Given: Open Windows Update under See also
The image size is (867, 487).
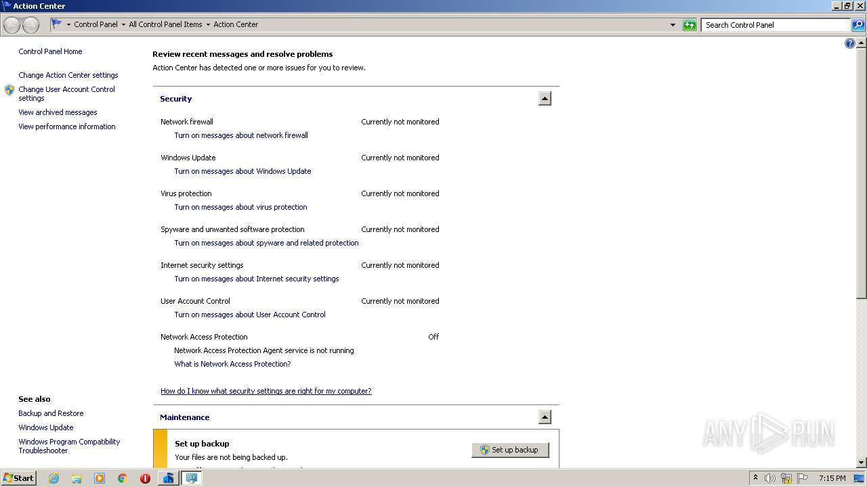Looking at the screenshot, I should pos(46,427).
